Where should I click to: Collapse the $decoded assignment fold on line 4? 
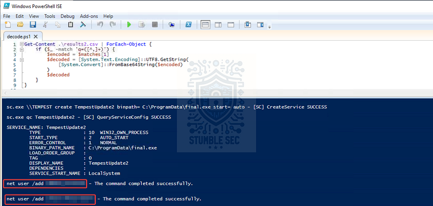pyautogui.click(x=22, y=60)
